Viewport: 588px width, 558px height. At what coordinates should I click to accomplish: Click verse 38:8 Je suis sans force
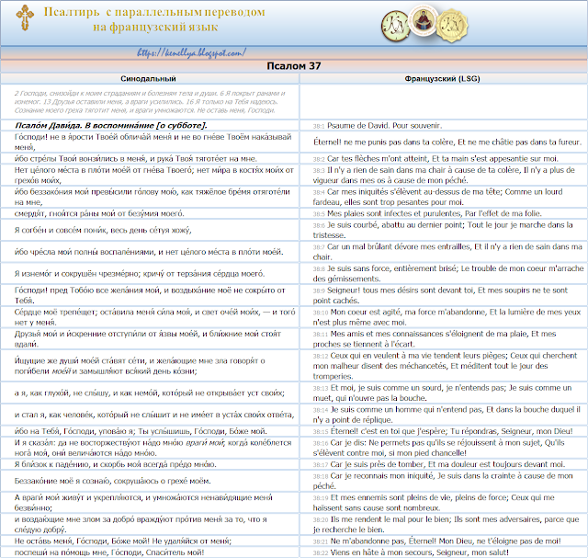click(448, 273)
